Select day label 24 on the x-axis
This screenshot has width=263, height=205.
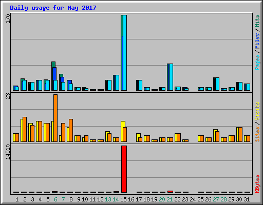[193, 199]
